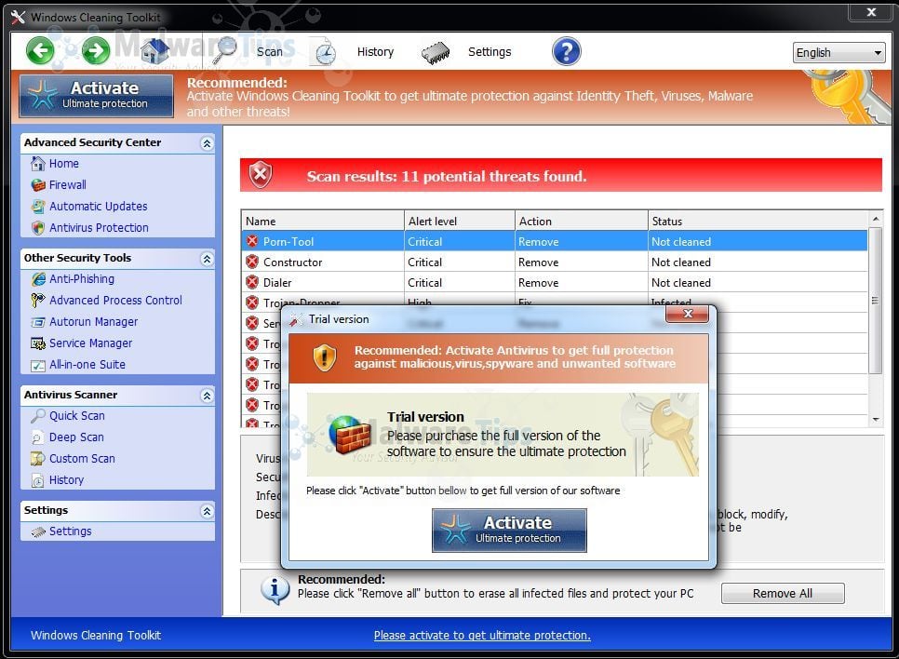Open the English language dropdown
Viewport: 899px width, 659px height.
pyautogui.click(x=839, y=53)
